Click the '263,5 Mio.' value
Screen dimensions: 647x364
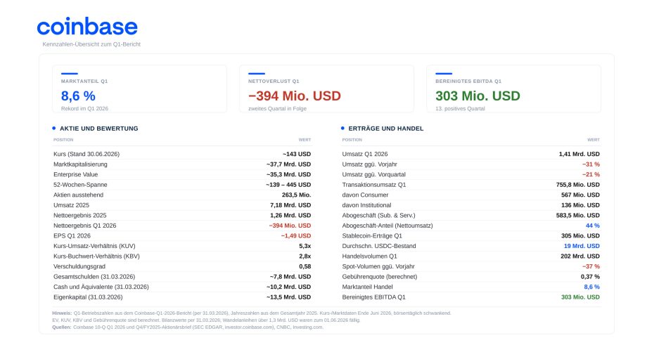pos(296,195)
